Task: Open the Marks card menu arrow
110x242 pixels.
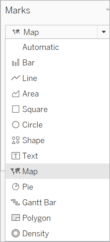Action: [x=108, y=10]
